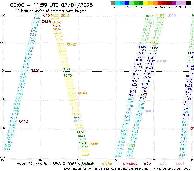Select the altika timestamp 0049
The image size is (194, 171).
point(82,93)
